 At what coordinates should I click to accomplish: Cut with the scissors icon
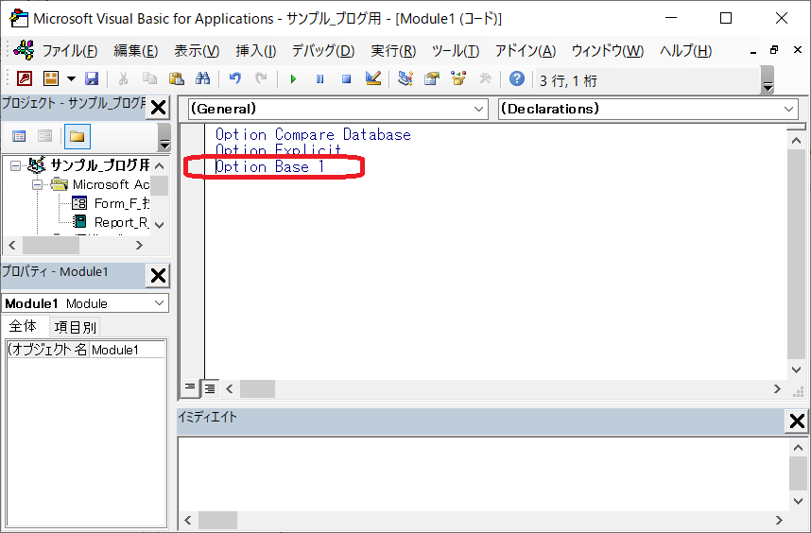(x=123, y=78)
